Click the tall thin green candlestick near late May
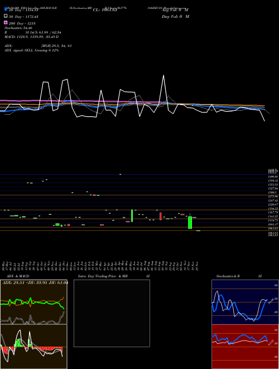This screenshot has width=279, height=369. tap(132, 216)
